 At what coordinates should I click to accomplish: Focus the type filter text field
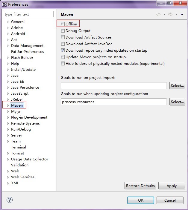pos(28,14)
